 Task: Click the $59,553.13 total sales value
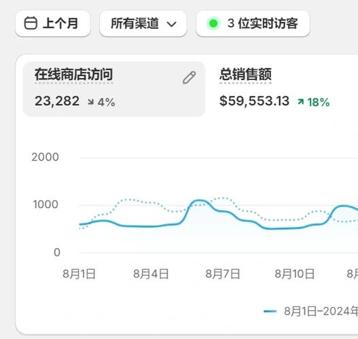tap(254, 101)
